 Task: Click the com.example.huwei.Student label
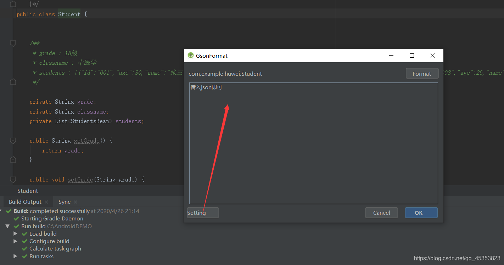point(225,74)
